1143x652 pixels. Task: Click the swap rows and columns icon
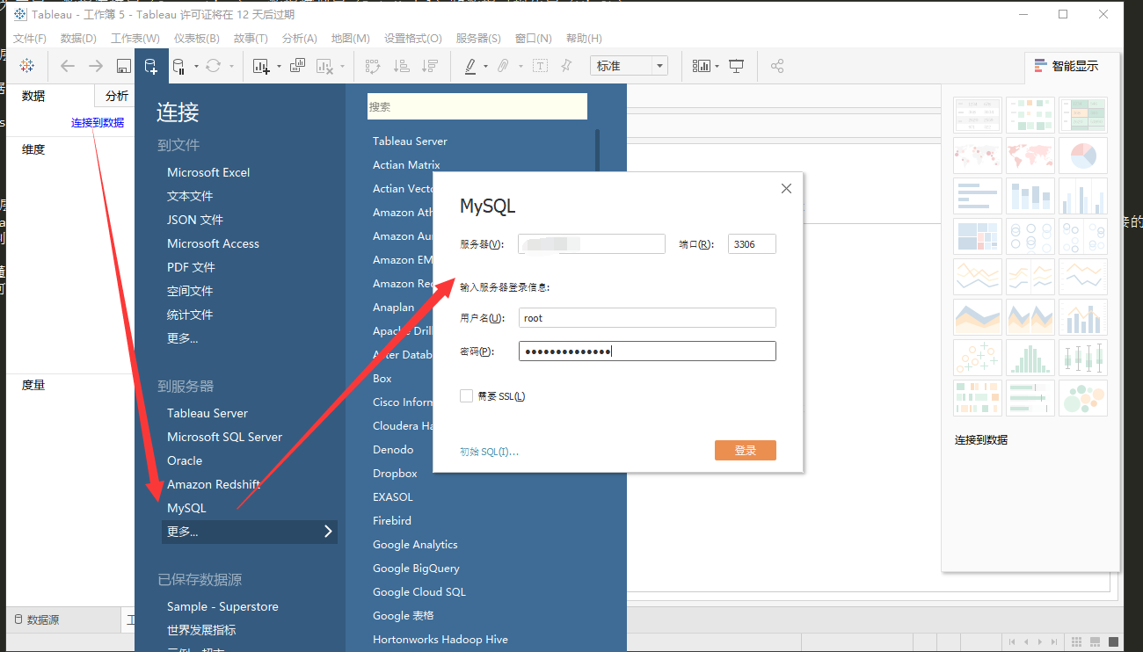click(x=373, y=66)
